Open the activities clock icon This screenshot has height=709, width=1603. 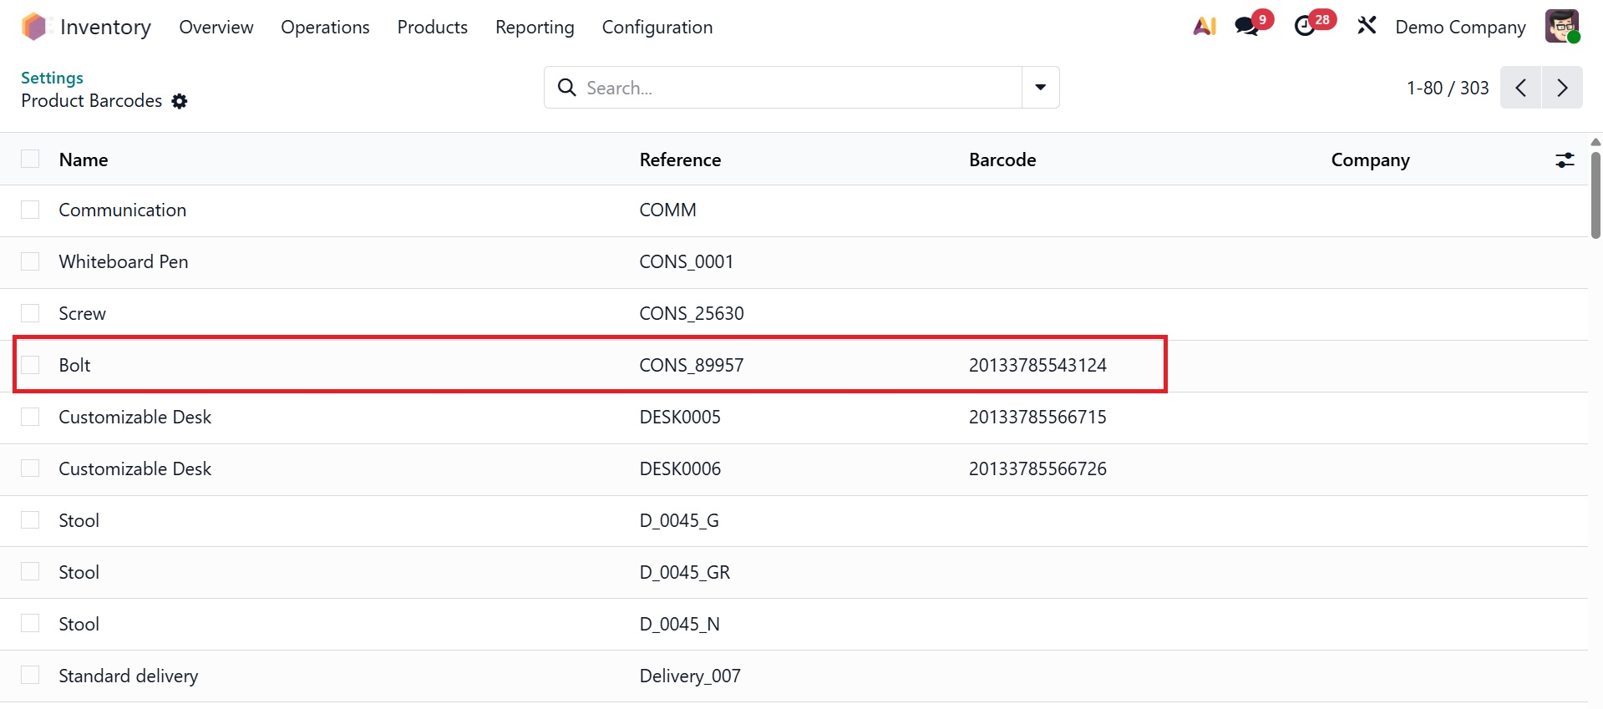[1305, 27]
